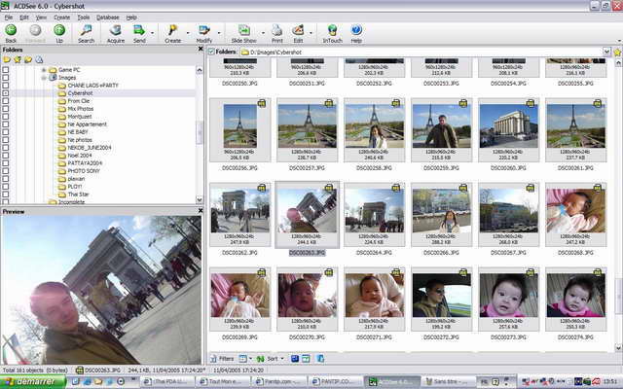
Task: Click database tag icon on DSC00256.JPG thumbnail
Action: 262,104
